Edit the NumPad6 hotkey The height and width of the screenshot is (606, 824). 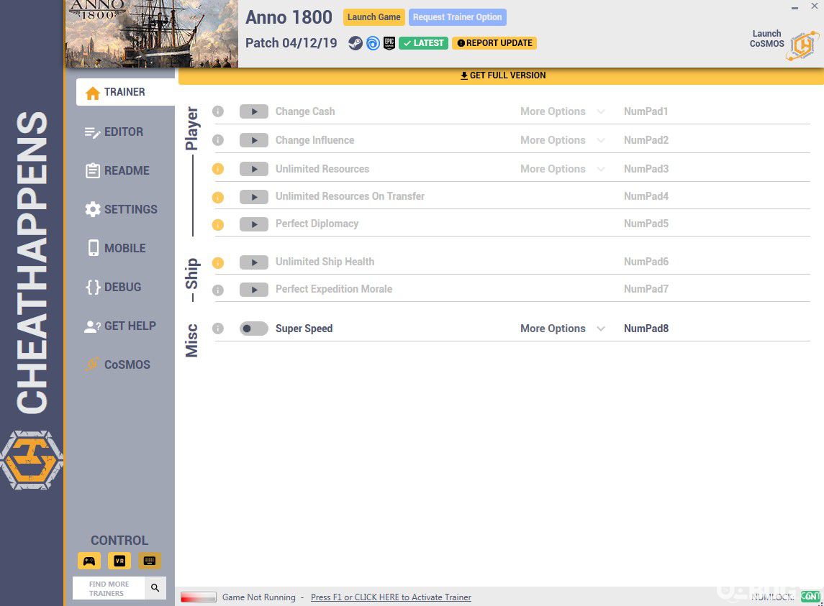pos(646,262)
